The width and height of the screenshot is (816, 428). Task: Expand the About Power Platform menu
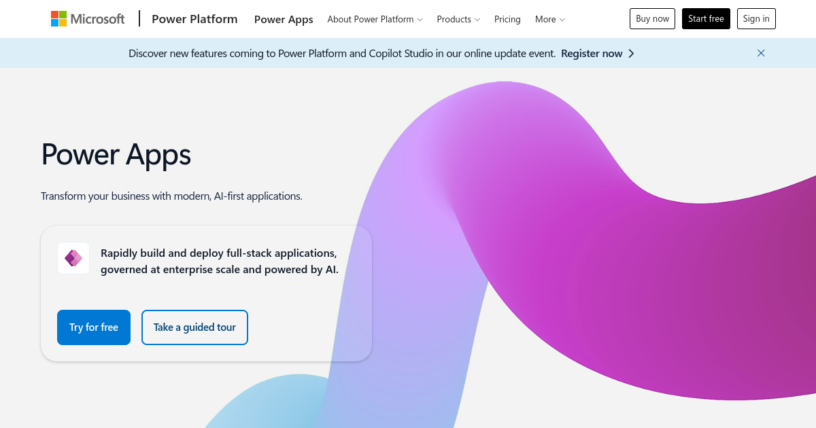click(x=375, y=19)
